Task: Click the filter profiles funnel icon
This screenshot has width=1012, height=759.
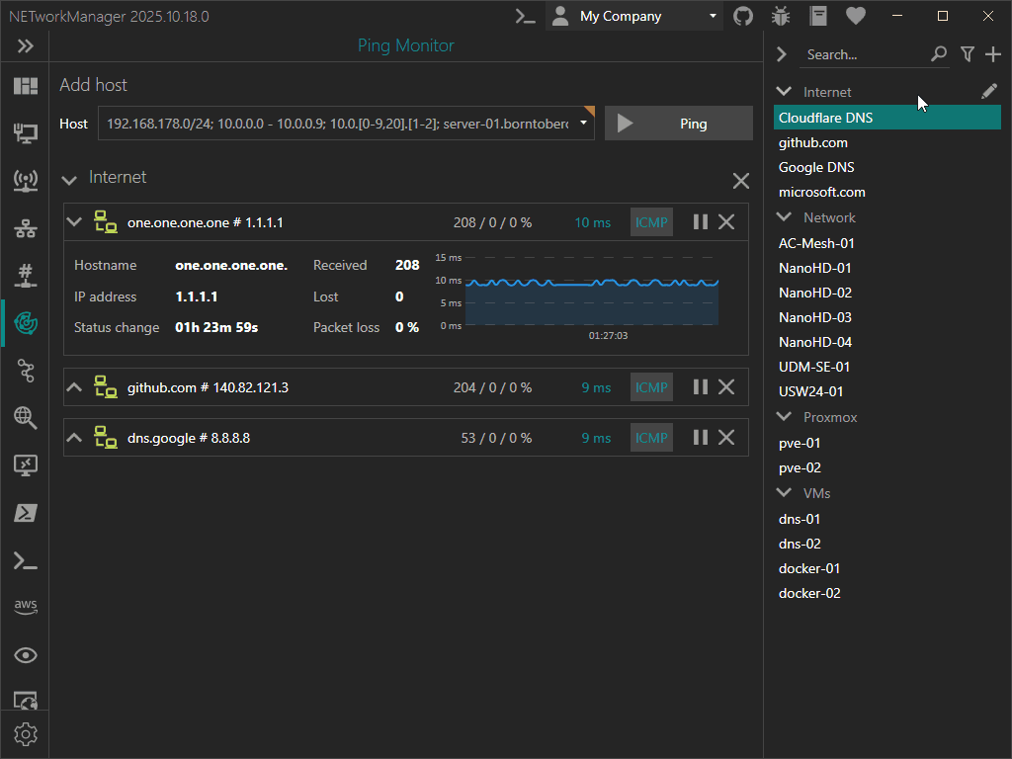Action: [x=968, y=54]
